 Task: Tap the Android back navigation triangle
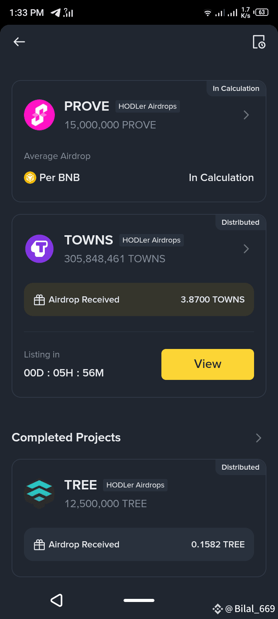click(x=57, y=600)
